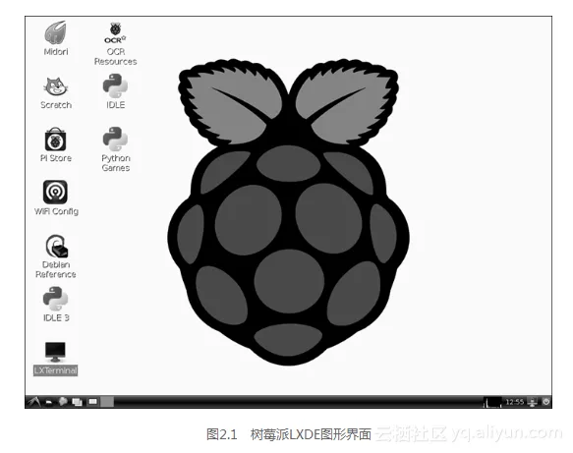The width and height of the screenshot is (573, 453).
Task: Open the WiFi Config desktop icon
Action: click(56, 198)
